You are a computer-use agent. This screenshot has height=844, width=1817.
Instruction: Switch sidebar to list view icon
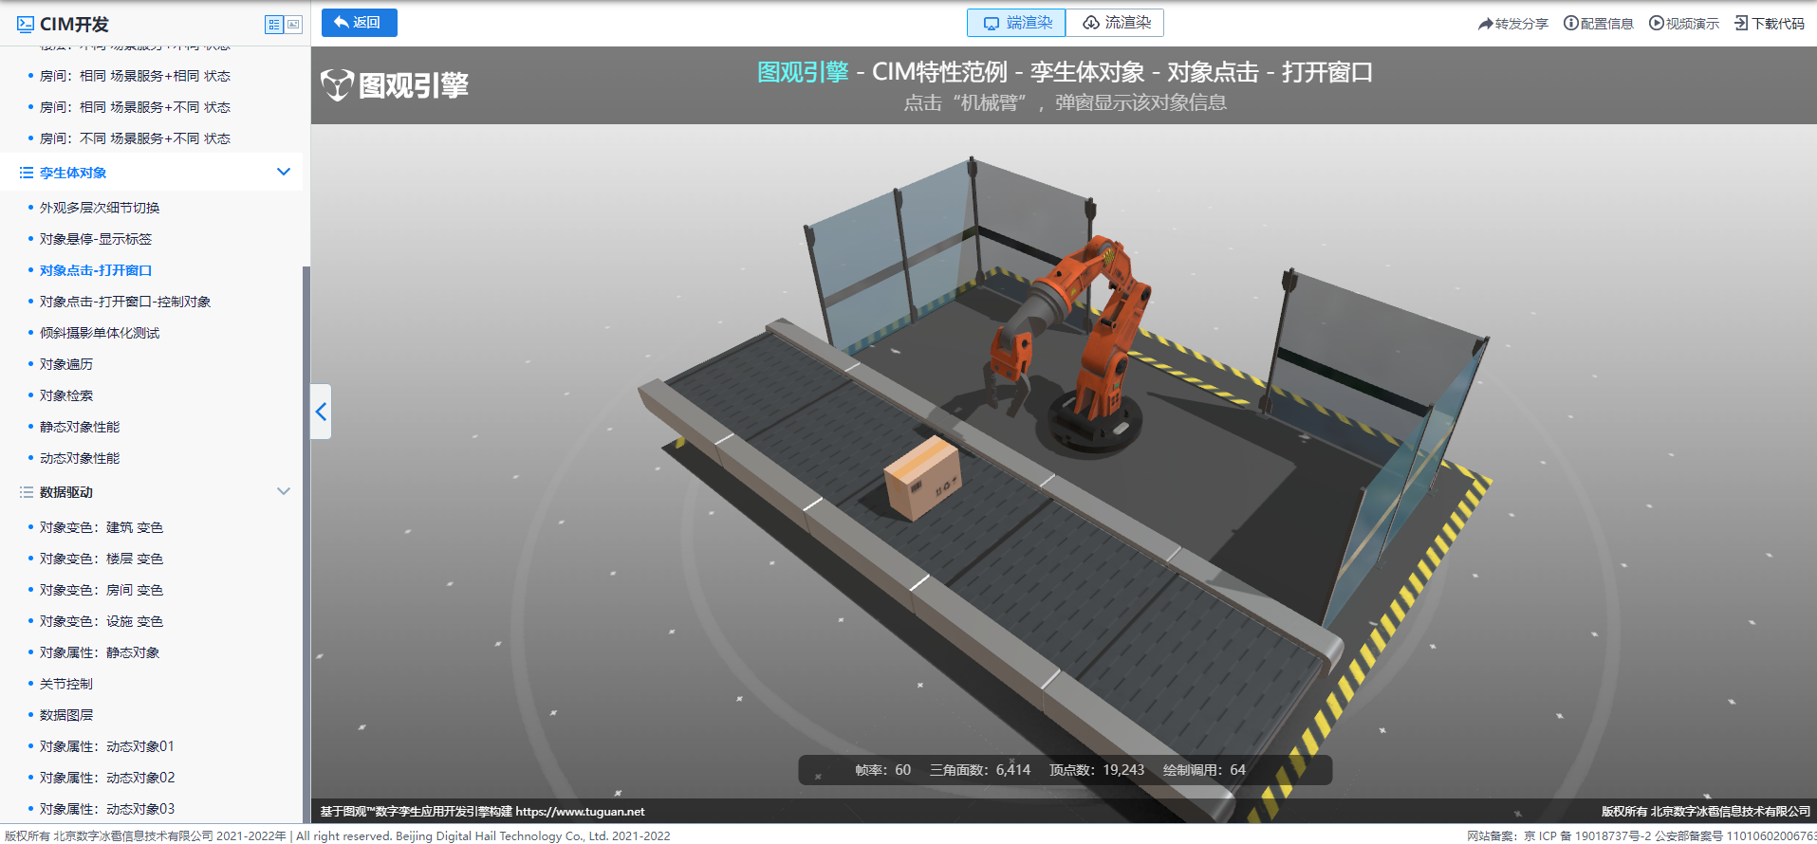[274, 25]
